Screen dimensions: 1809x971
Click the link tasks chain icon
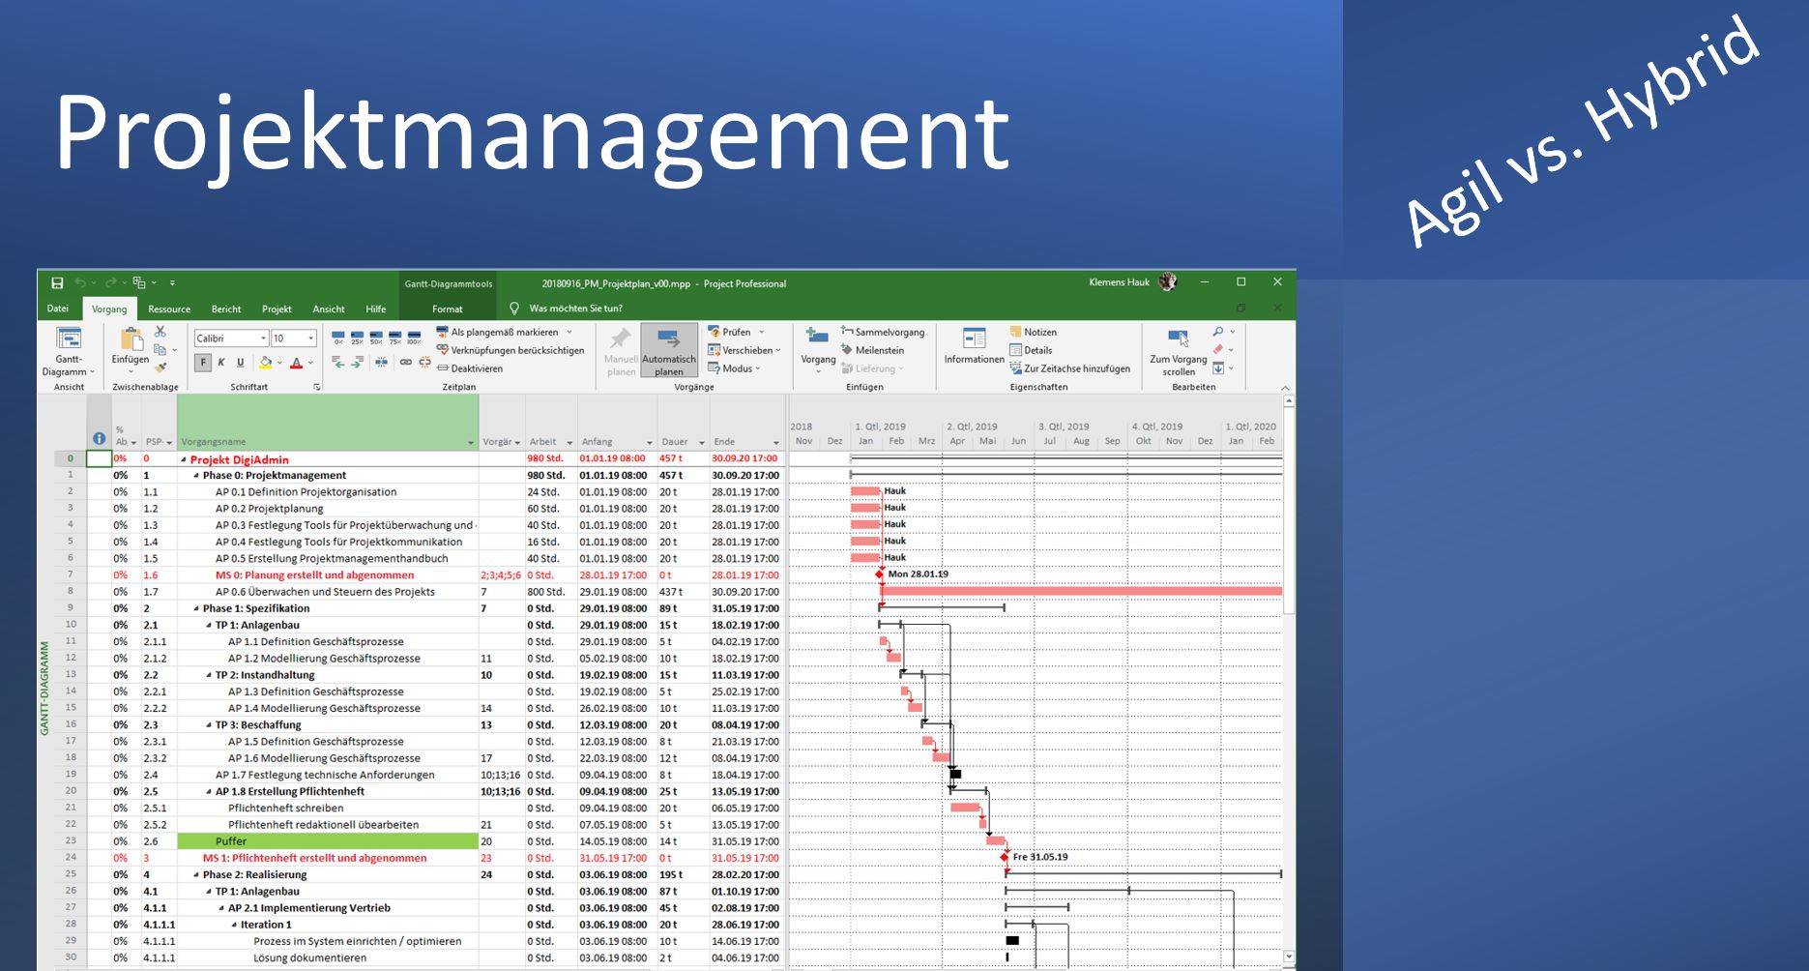(x=406, y=363)
